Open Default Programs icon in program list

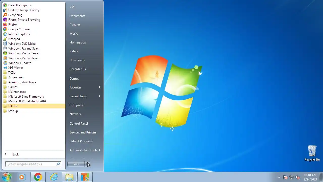5,5
